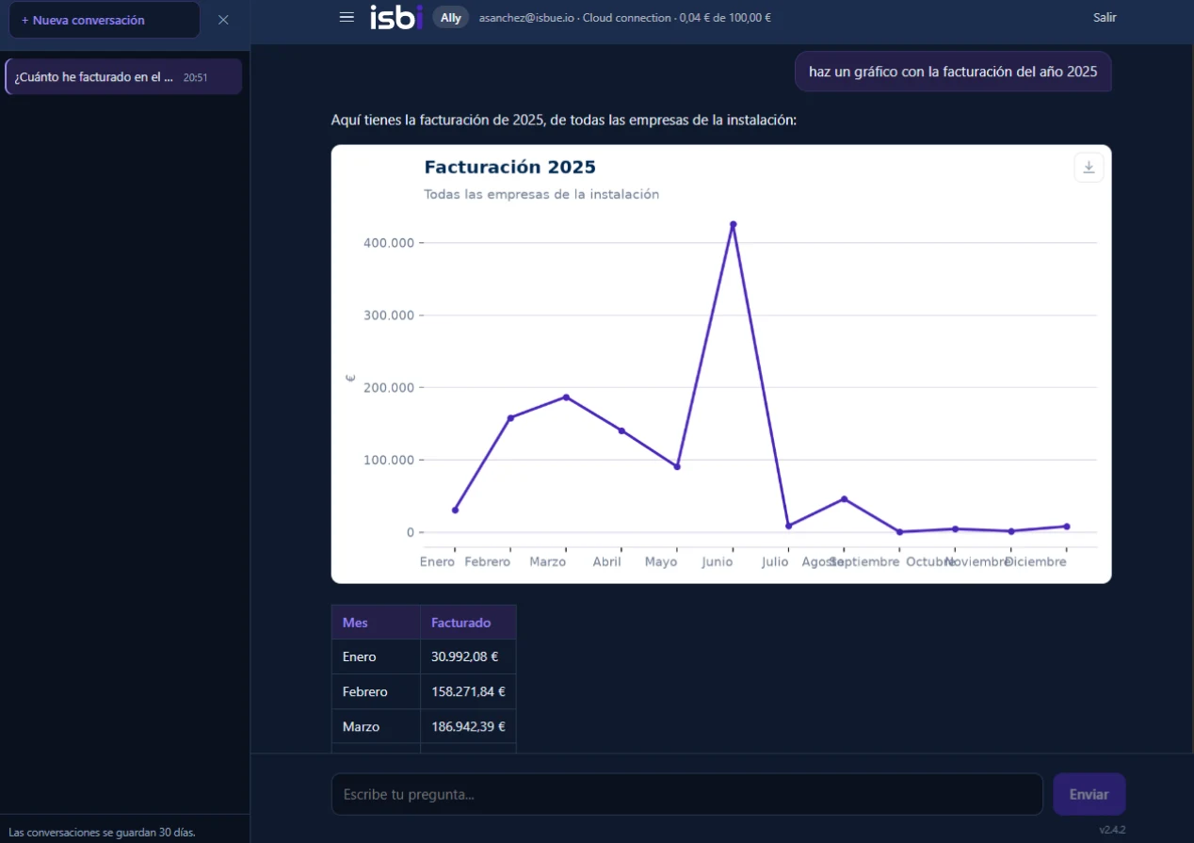Click the Escribe tu pregunta input field
Screen dimensions: 1194x843
pyautogui.click(x=686, y=794)
